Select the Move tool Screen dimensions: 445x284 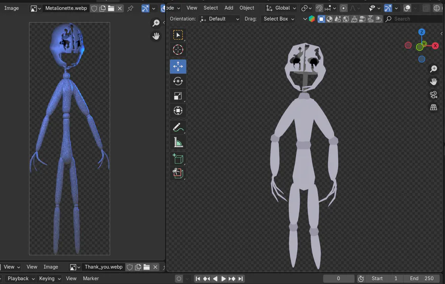178,66
